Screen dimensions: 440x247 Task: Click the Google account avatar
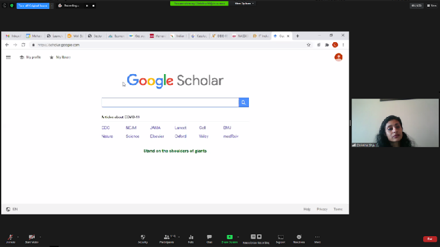(338, 57)
